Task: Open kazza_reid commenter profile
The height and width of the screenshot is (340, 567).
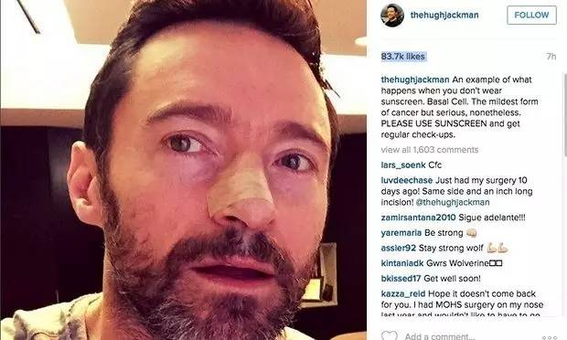Action: pos(403,293)
